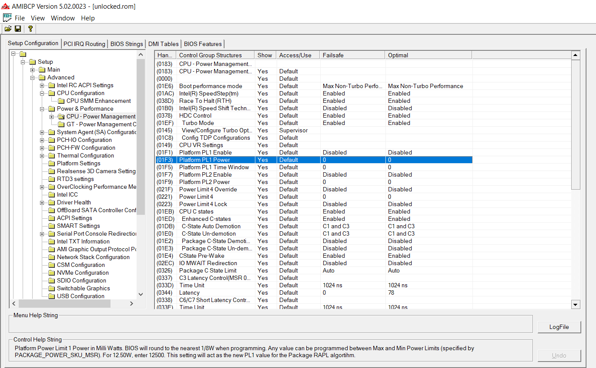The image size is (596, 368).
Task: Click Optimal value 78 in Latency row
Action: [x=391, y=293]
